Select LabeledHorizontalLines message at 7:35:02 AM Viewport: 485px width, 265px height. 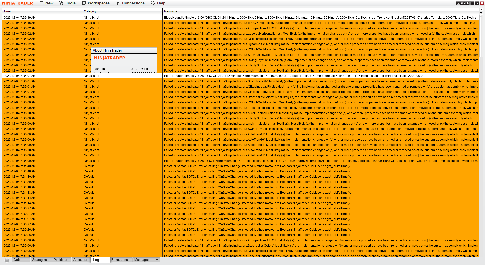pos(321,34)
